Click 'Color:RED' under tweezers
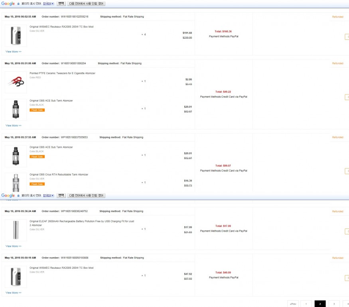349x307 pixels. click(x=35, y=78)
